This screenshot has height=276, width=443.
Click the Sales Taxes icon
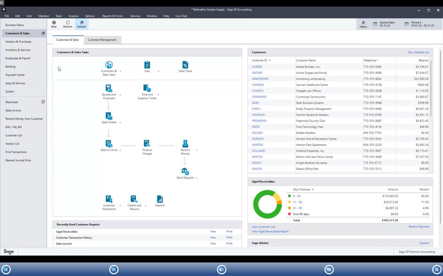185,65
